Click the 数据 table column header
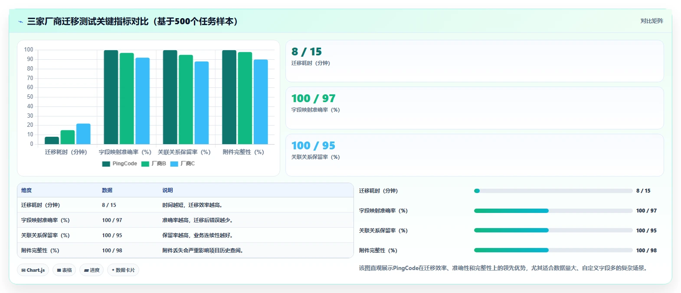Viewport: 681px width, 293px height. click(107, 190)
